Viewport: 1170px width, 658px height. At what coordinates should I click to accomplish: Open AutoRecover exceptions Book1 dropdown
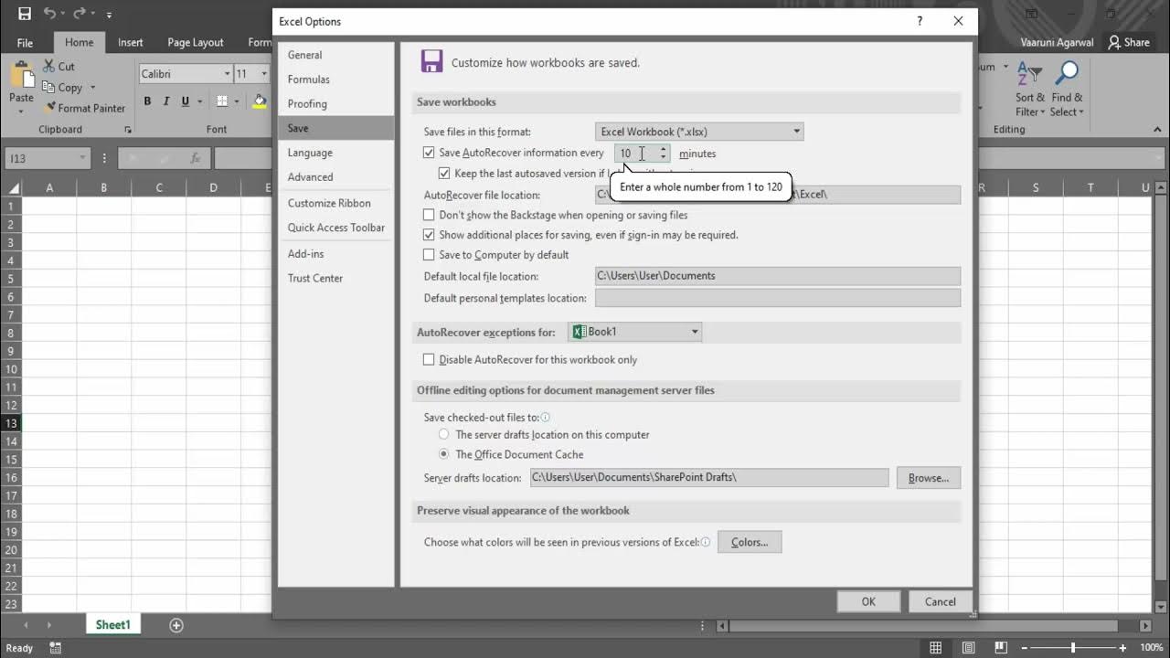(635, 332)
